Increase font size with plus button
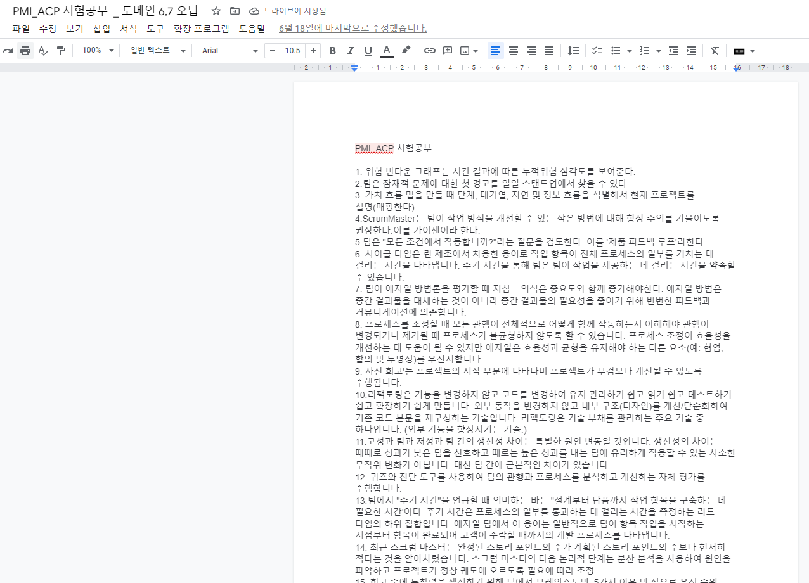The width and height of the screenshot is (809, 583). [313, 51]
